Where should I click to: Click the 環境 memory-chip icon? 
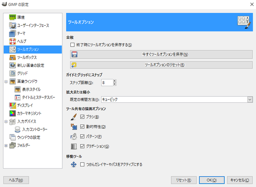[12, 17]
